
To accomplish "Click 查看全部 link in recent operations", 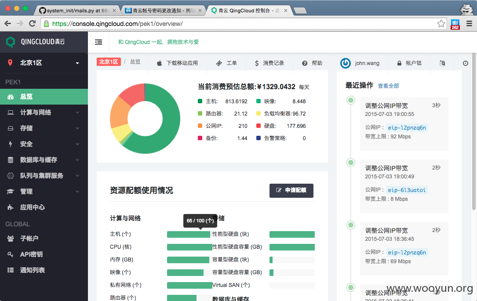I will [389, 86].
